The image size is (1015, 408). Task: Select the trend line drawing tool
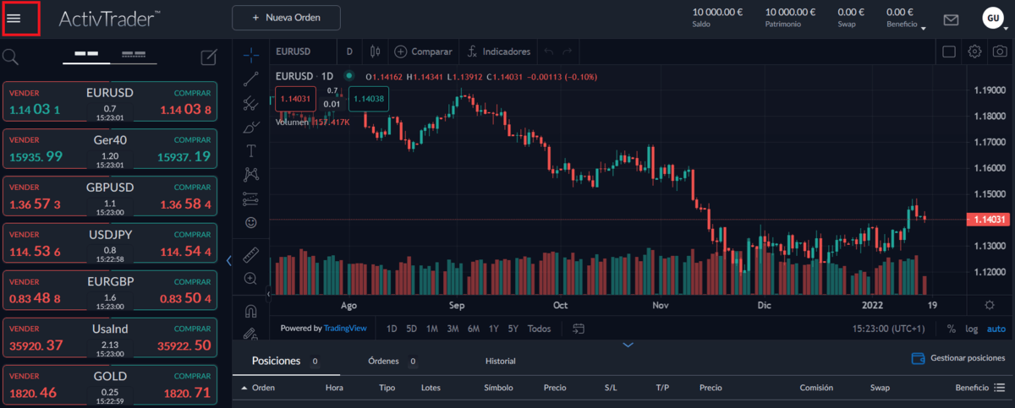point(250,79)
